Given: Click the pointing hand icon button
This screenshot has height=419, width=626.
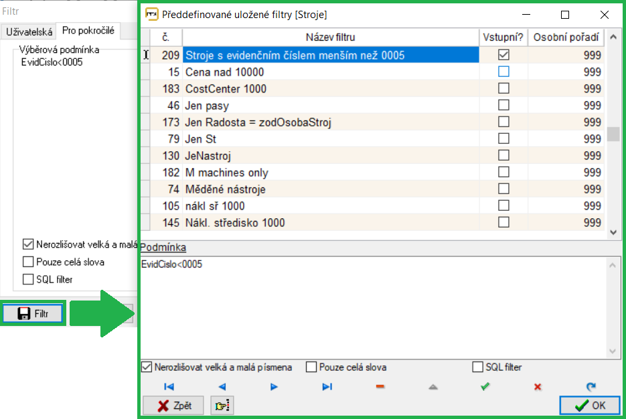Looking at the screenshot, I should click(x=221, y=406).
